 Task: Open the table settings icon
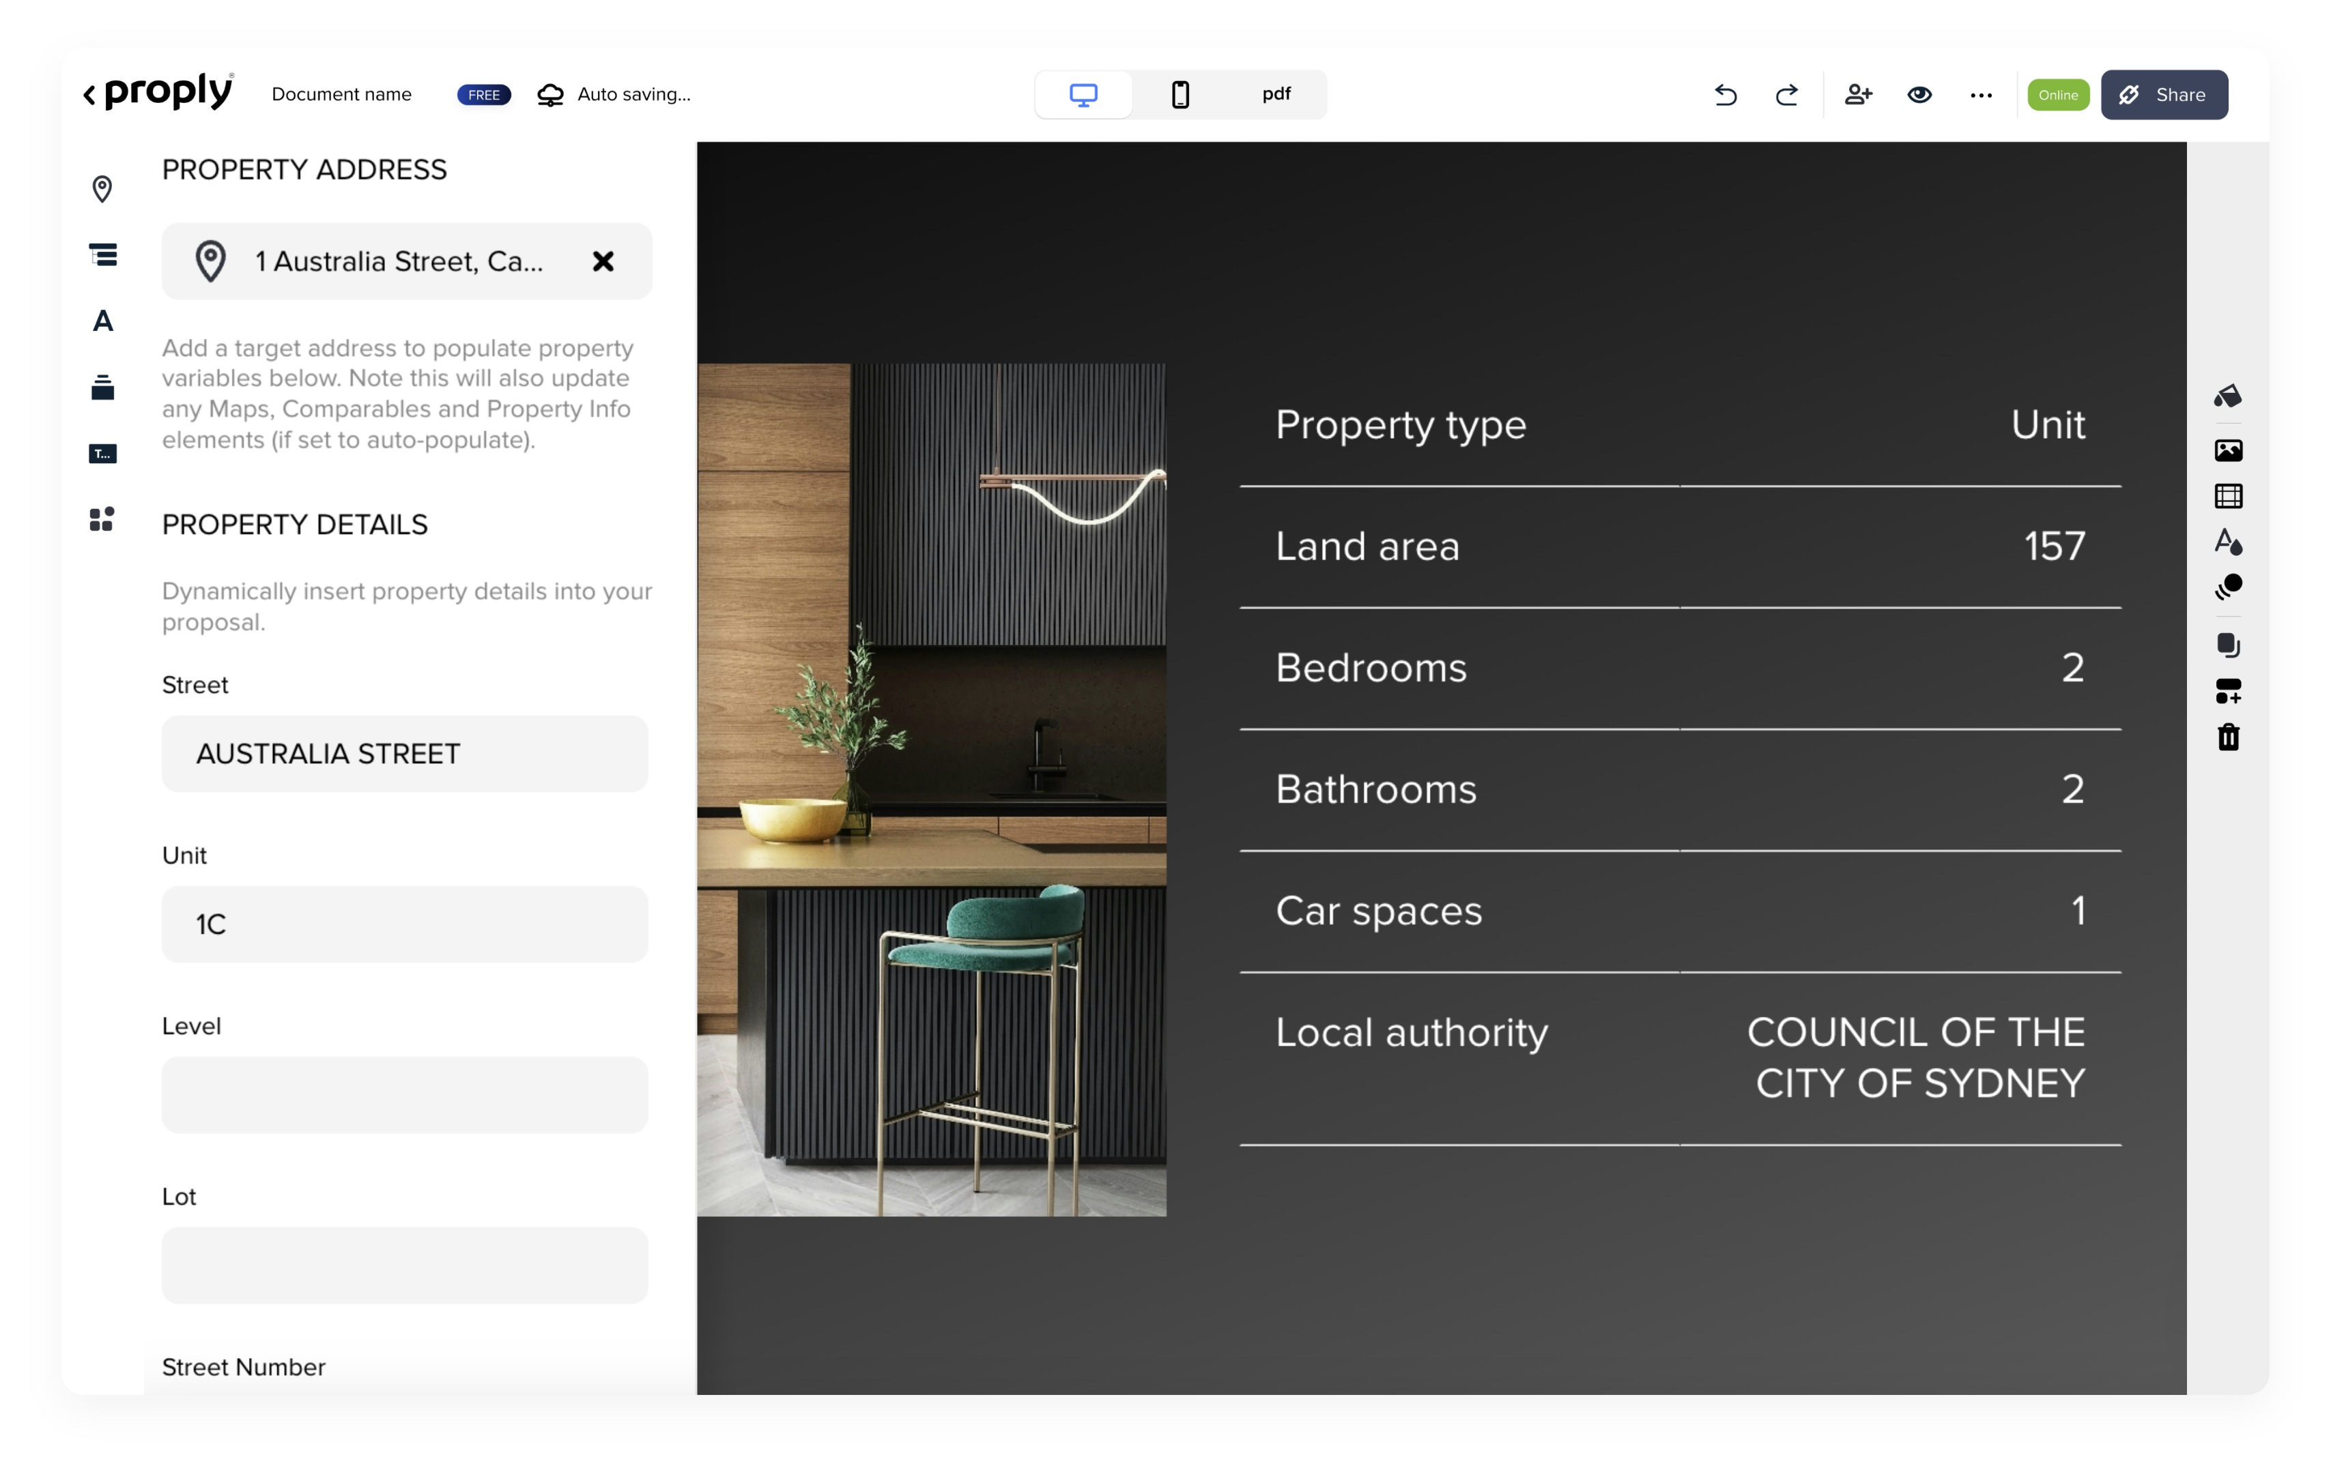(2227, 496)
